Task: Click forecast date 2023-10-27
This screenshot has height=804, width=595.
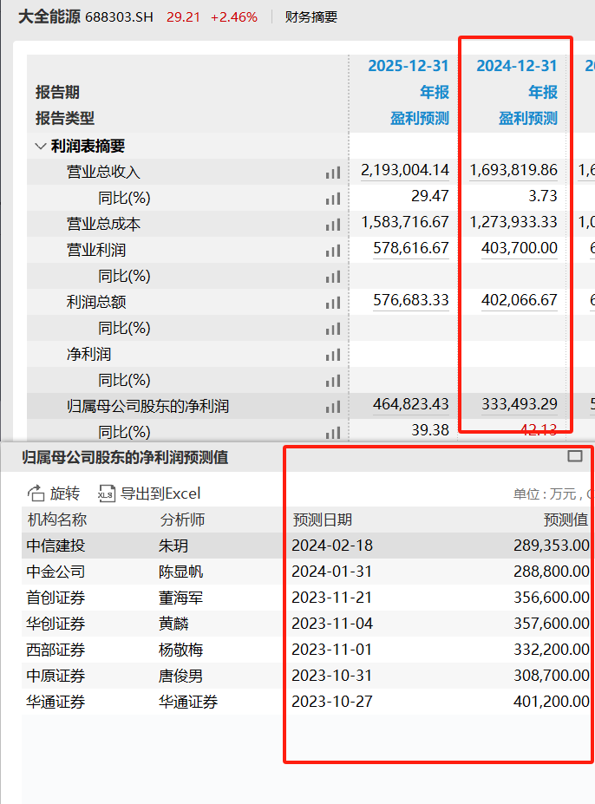Action: tap(332, 702)
